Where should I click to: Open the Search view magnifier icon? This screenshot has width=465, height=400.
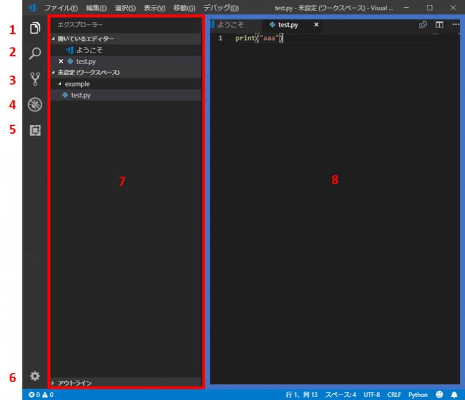tap(35, 53)
